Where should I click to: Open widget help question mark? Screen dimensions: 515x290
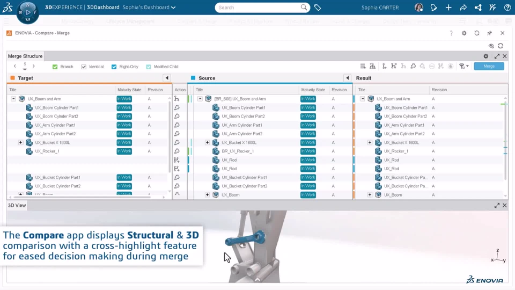pos(451,33)
